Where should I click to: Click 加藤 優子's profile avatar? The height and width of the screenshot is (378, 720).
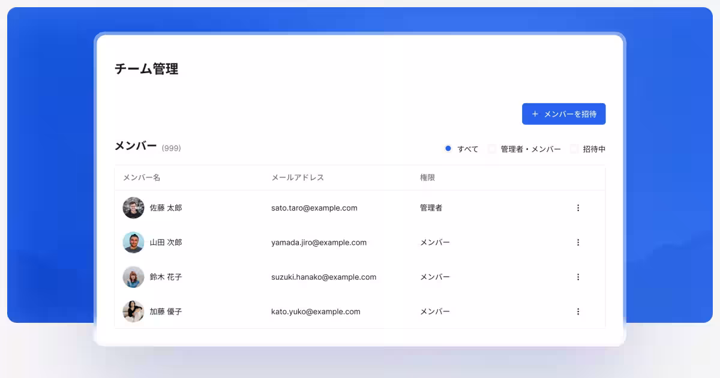point(133,311)
